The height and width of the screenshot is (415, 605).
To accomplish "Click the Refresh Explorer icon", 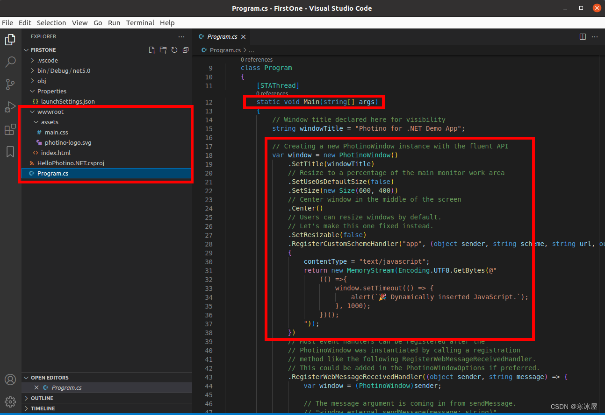I will [x=174, y=50].
